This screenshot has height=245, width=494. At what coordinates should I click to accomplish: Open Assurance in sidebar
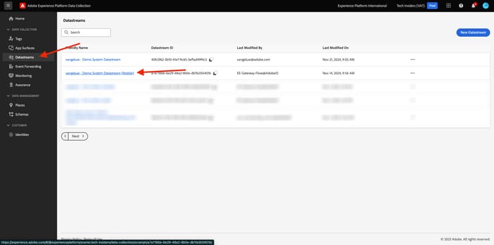22,85
